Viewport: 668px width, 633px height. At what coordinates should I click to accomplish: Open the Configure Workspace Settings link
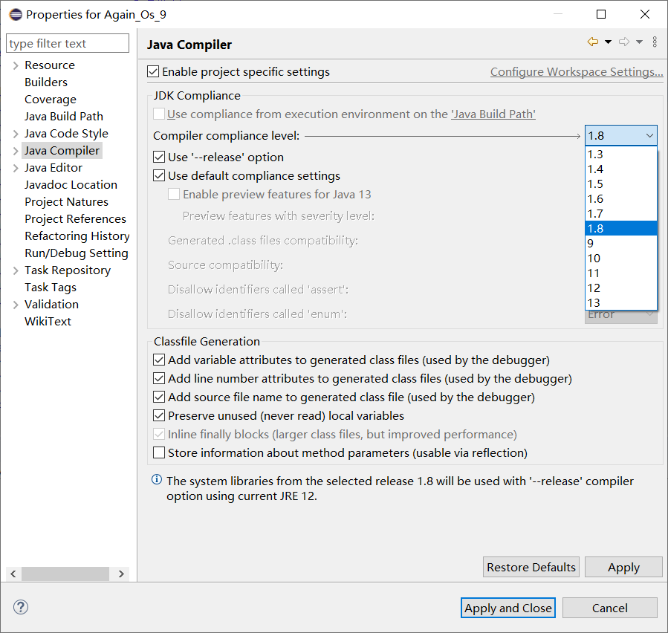pos(577,72)
